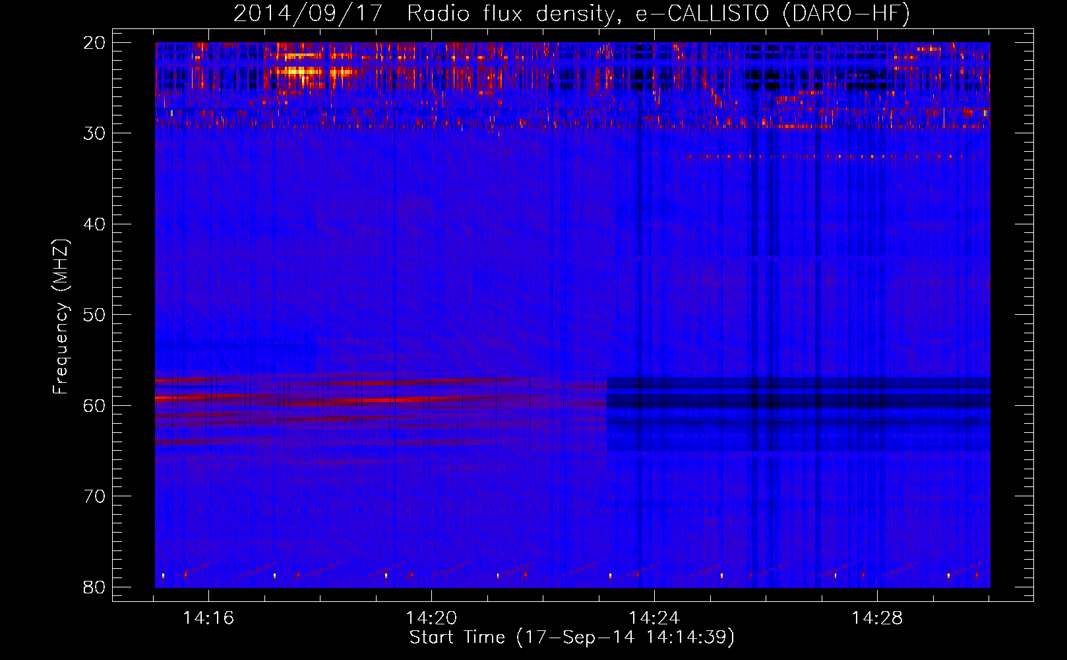Click the '80' frequency tick label
Viewport: 1067px width, 660px height.
95,587
